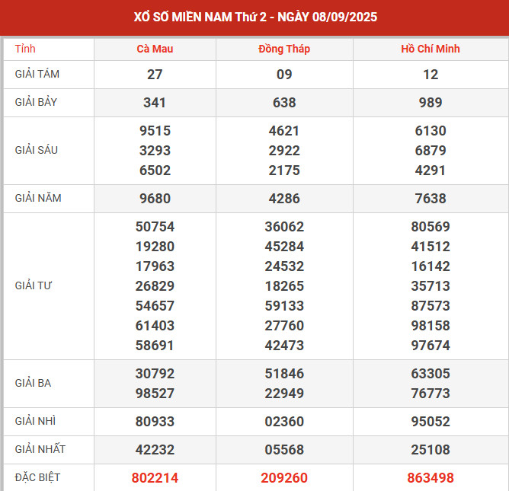The image size is (509, 491).
Task: Click giải sáu number 4621
Action: click(284, 131)
